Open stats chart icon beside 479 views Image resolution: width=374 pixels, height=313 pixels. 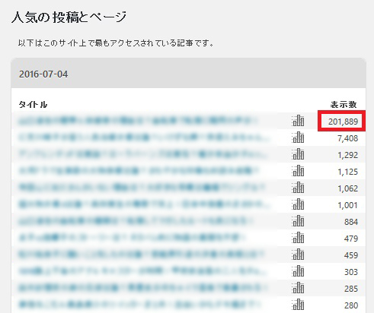click(x=298, y=238)
